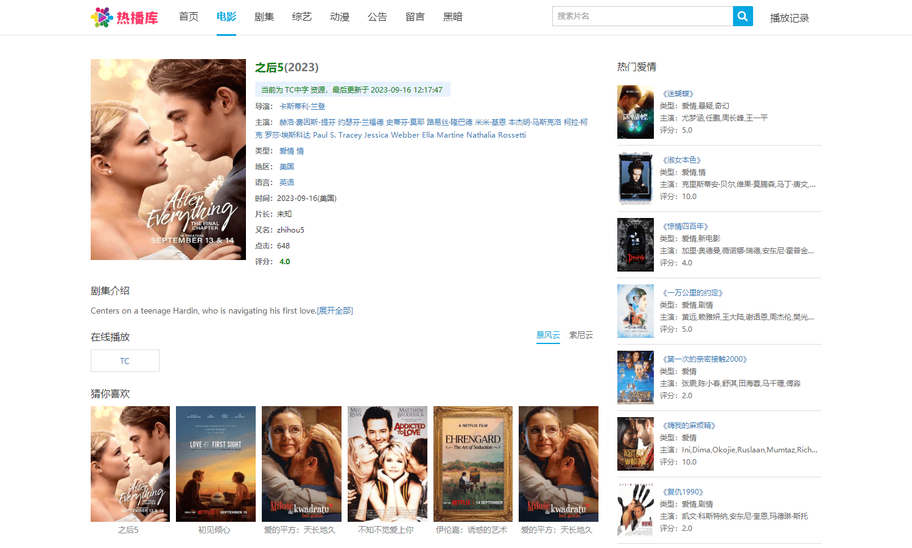Viewport: 912px width, 548px height.
Task: Open actor Nathalia Rossetti link
Action: [x=496, y=135]
